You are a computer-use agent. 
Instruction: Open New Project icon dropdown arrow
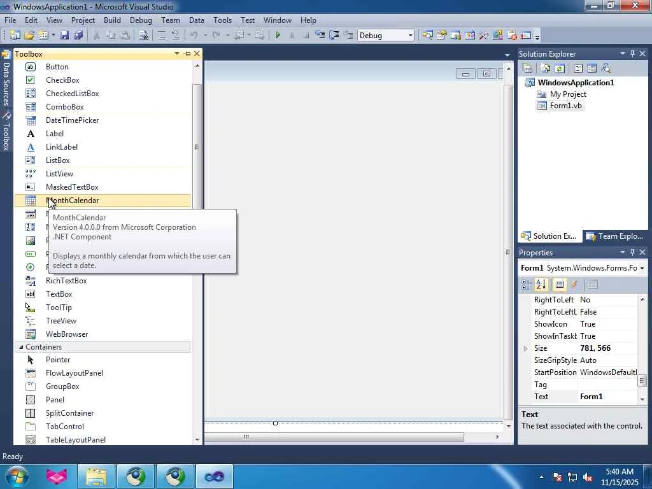[53, 36]
